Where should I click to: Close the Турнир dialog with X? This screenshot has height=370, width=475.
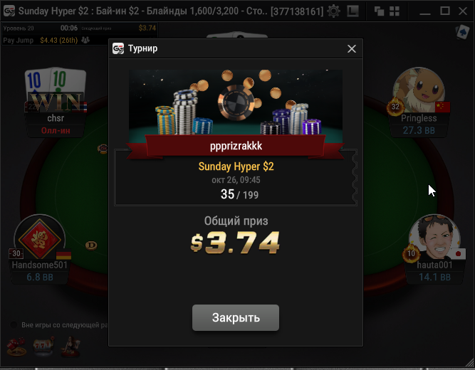click(x=352, y=49)
